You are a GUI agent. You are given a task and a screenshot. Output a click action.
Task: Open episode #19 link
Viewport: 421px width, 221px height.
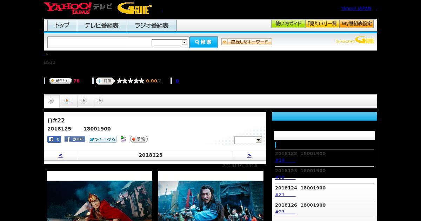(285, 160)
